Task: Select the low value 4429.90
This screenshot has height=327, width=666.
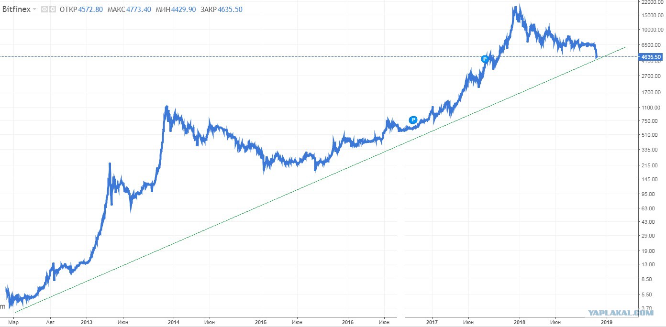Action: point(183,9)
